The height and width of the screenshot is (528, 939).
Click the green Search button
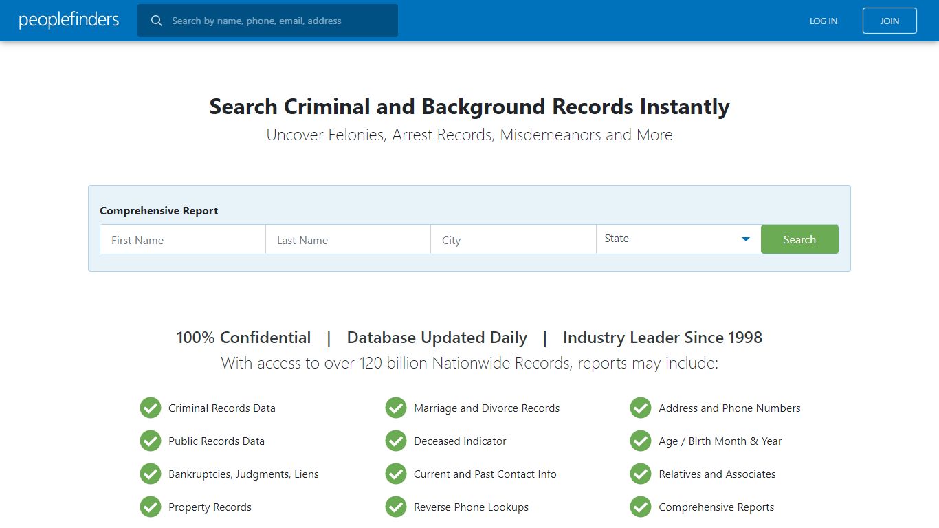click(x=799, y=239)
